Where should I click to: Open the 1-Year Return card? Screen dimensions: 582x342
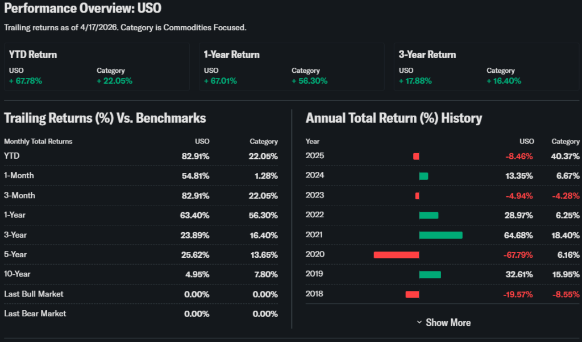click(x=291, y=67)
